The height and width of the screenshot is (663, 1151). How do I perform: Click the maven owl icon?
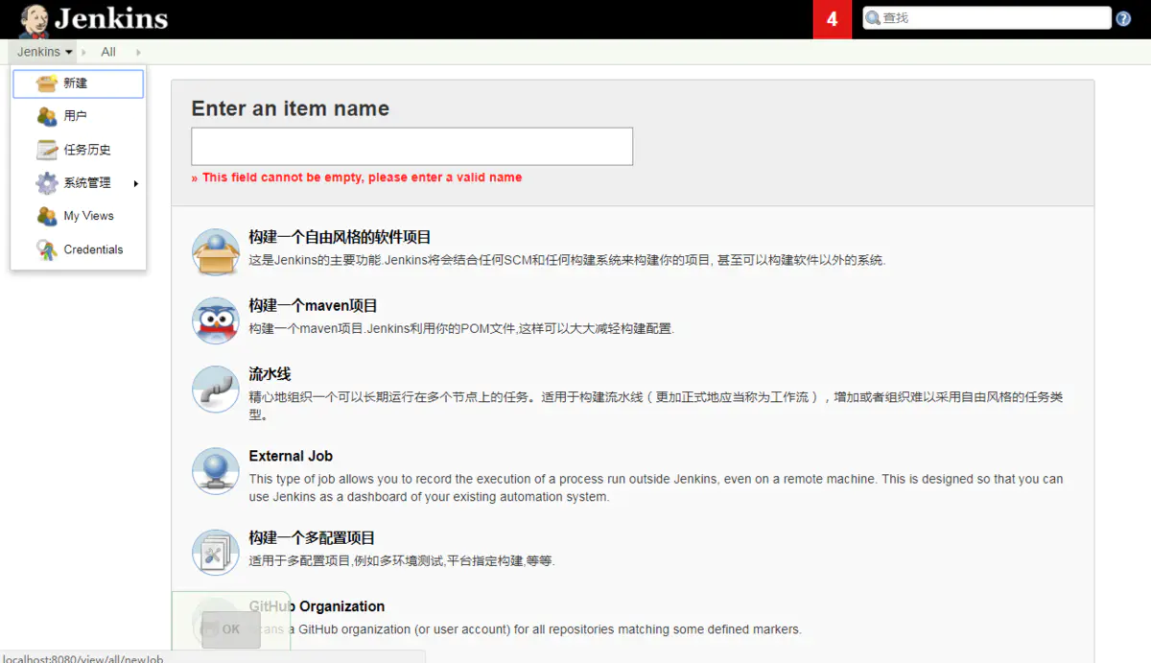click(x=215, y=320)
